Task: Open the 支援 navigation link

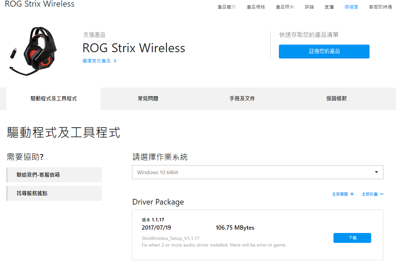Action: tap(329, 7)
